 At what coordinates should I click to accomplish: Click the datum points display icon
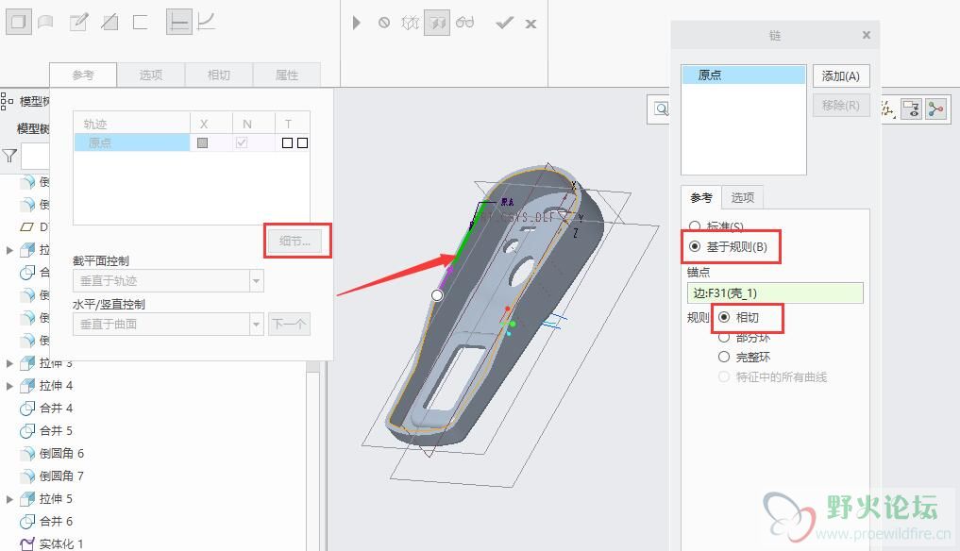pyautogui.click(x=888, y=109)
